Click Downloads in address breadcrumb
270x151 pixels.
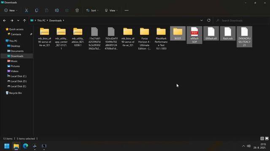55,21
